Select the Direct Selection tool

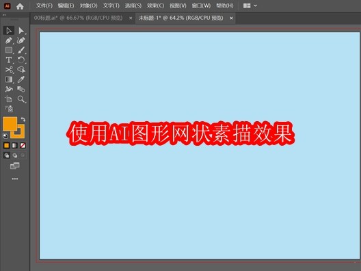21,30
